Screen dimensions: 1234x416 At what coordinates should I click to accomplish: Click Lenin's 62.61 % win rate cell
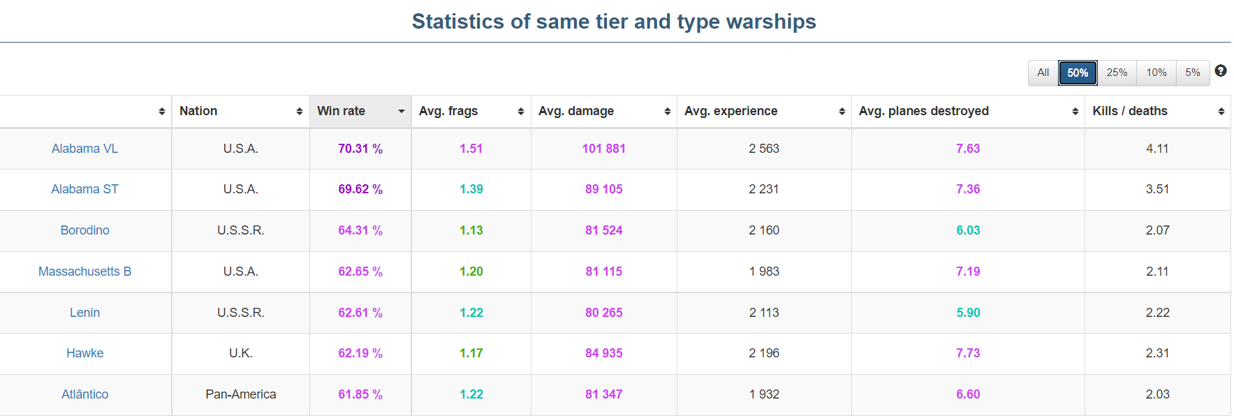(x=360, y=313)
